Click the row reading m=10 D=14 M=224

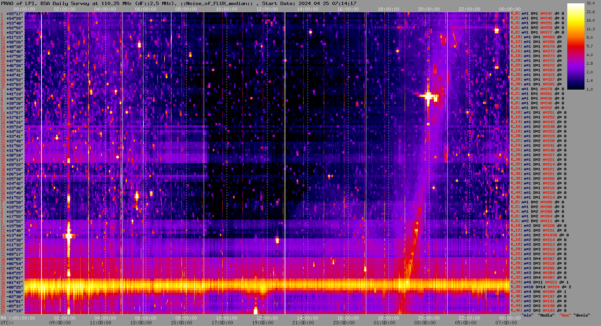click(541, 287)
